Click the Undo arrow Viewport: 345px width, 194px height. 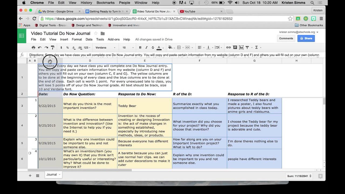[x=40, y=47]
